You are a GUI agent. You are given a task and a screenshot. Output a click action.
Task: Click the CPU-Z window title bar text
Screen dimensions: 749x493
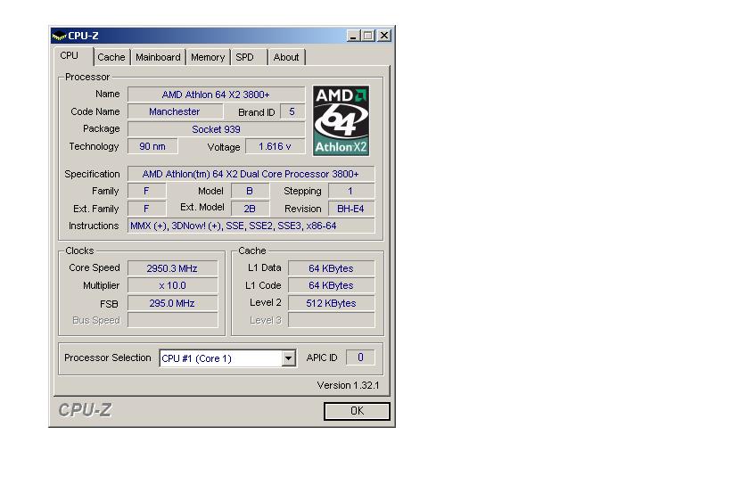tap(84, 36)
